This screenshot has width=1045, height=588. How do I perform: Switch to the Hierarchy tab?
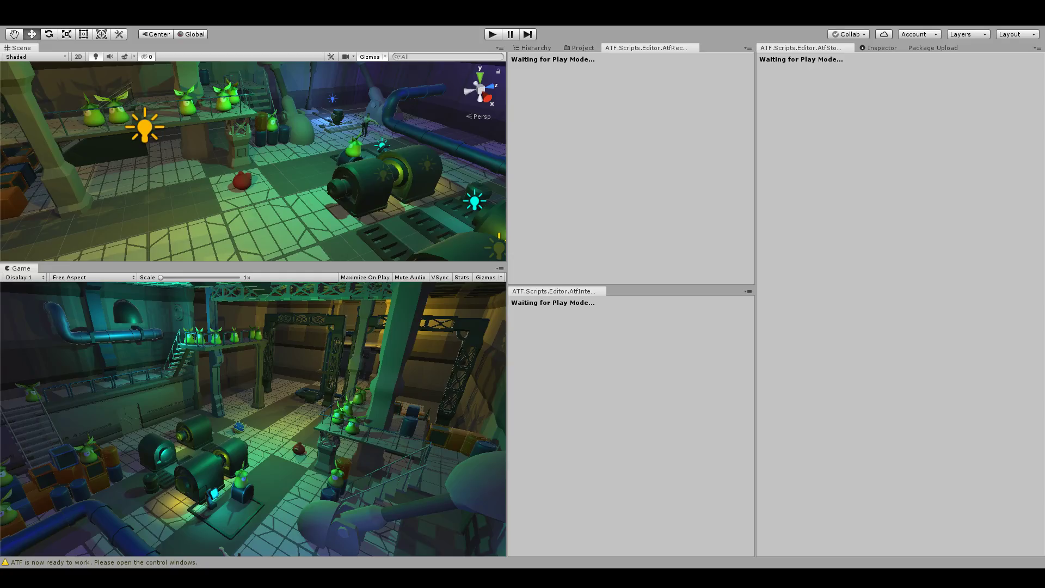532,48
